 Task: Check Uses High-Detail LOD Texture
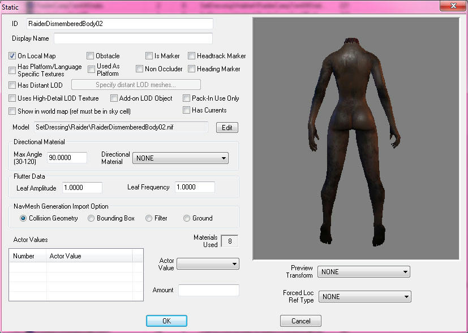tap(12, 98)
